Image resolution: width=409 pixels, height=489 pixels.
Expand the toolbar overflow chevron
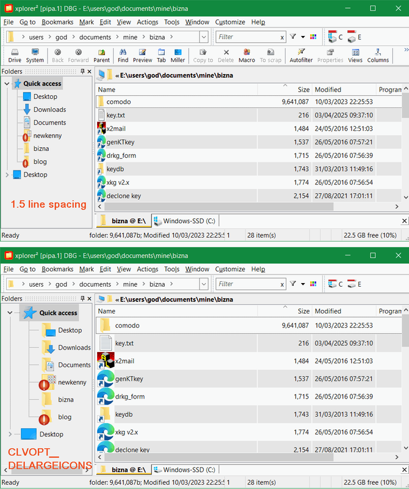click(406, 50)
